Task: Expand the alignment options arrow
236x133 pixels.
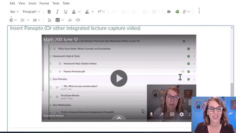Action: point(15,20)
